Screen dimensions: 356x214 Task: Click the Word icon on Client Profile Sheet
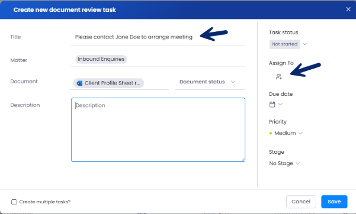tap(79, 83)
